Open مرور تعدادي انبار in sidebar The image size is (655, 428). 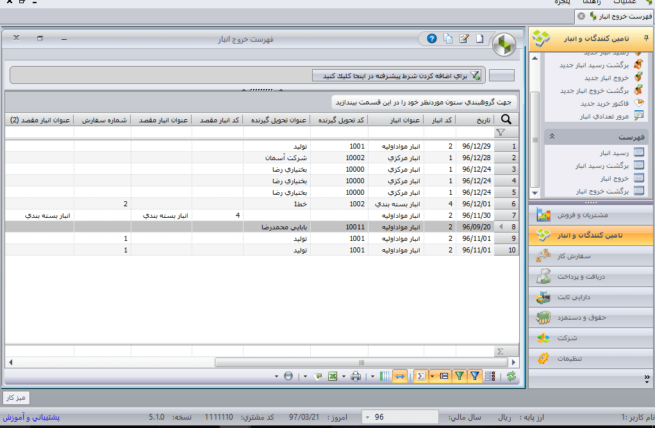[x=604, y=117]
